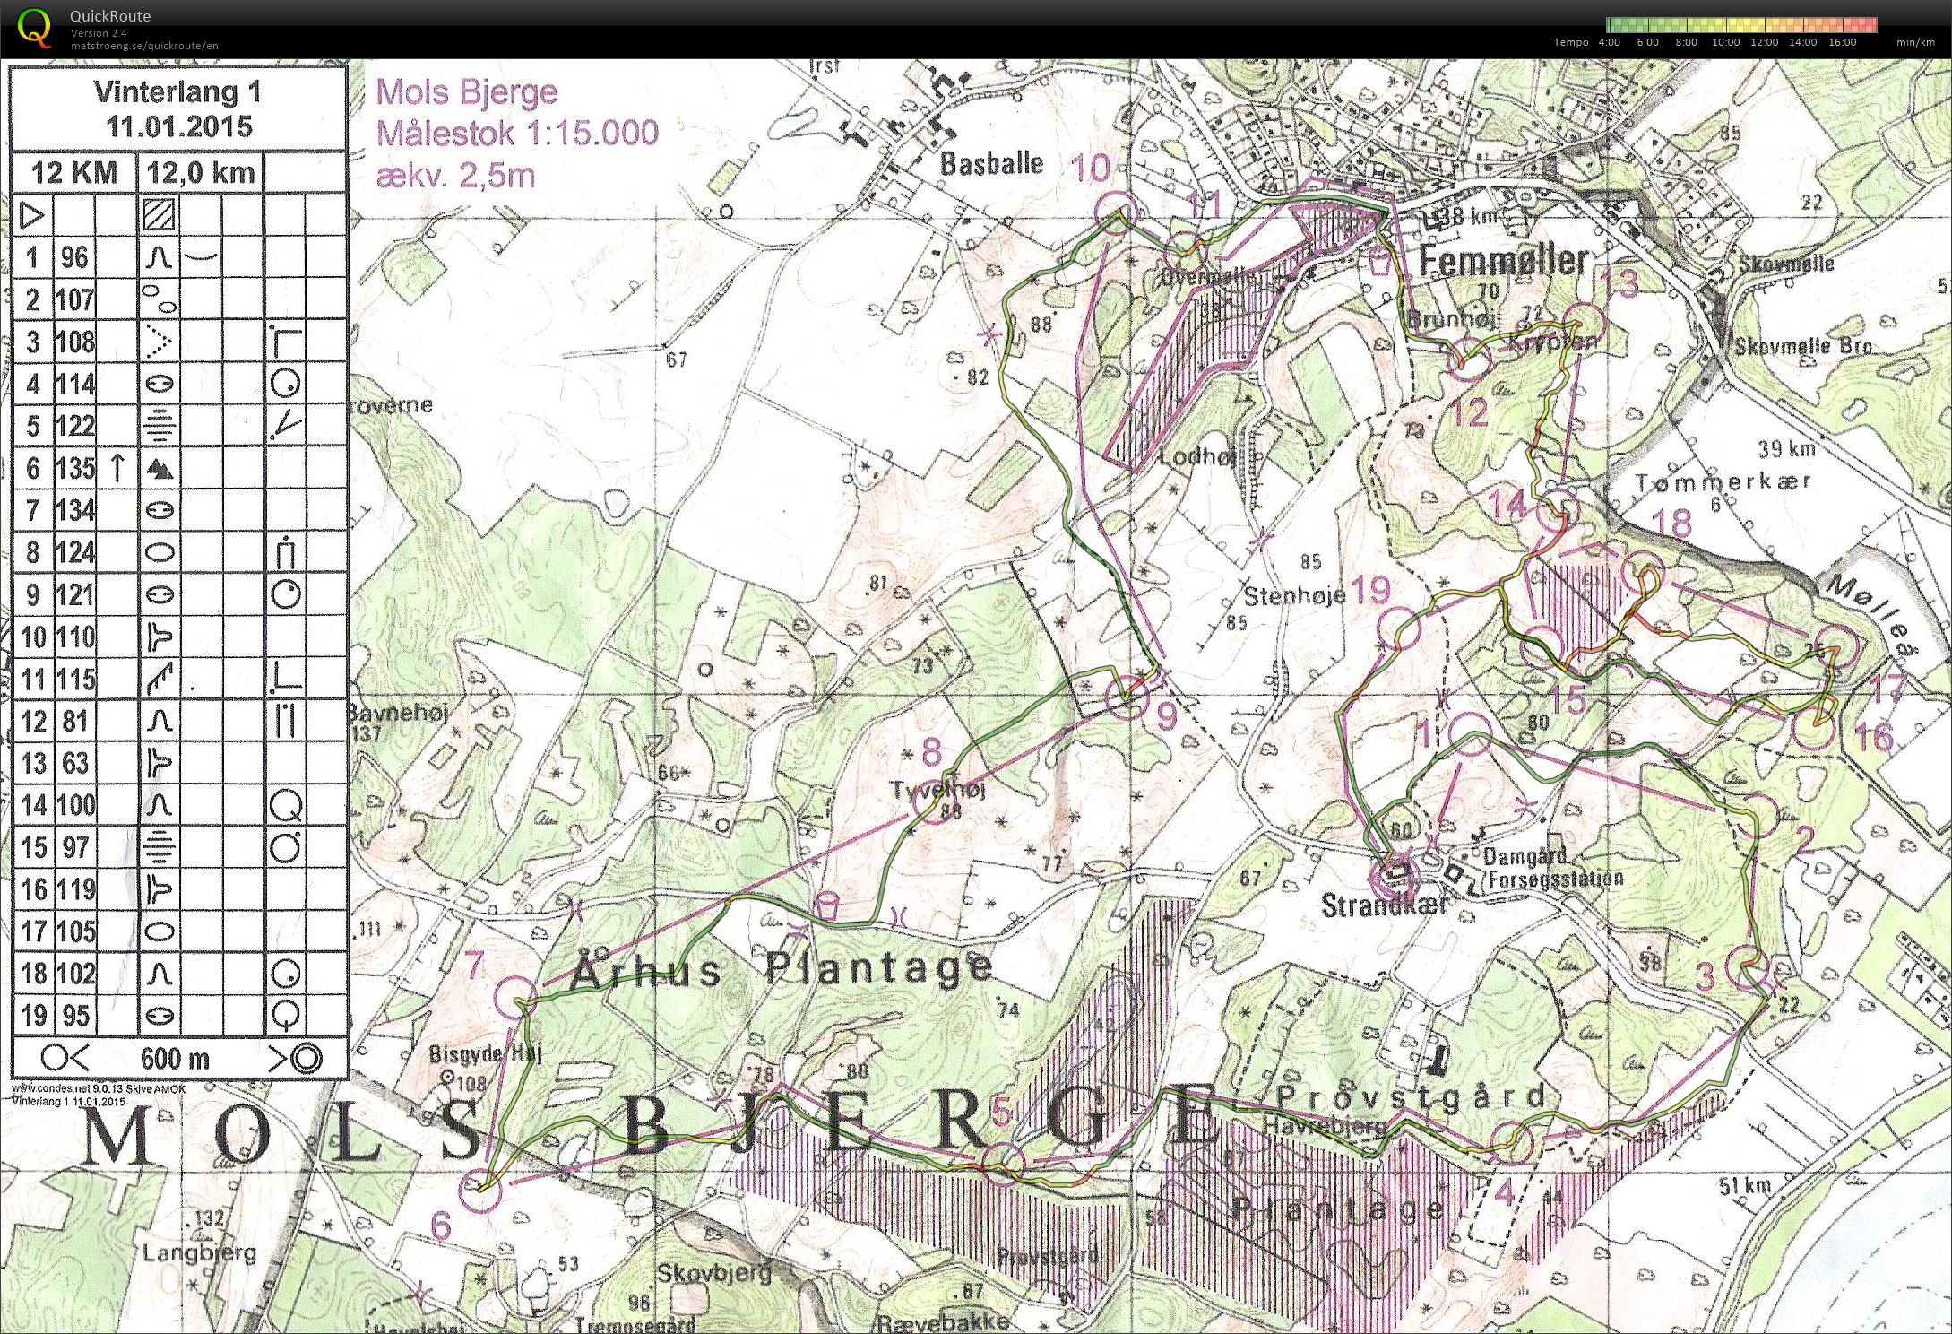Click the Tyvelhøj hill label
Screen dimensions: 1952x1334
937,790
